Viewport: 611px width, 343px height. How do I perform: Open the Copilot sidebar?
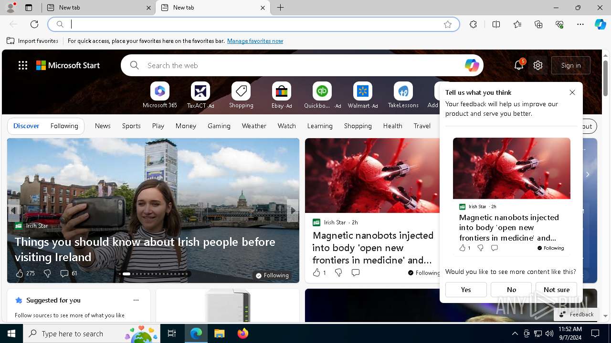coord(600,24)
